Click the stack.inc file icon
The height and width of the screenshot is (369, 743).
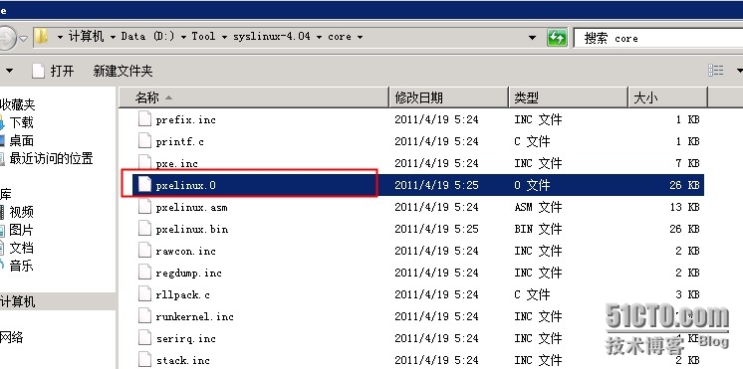point(144,360)
